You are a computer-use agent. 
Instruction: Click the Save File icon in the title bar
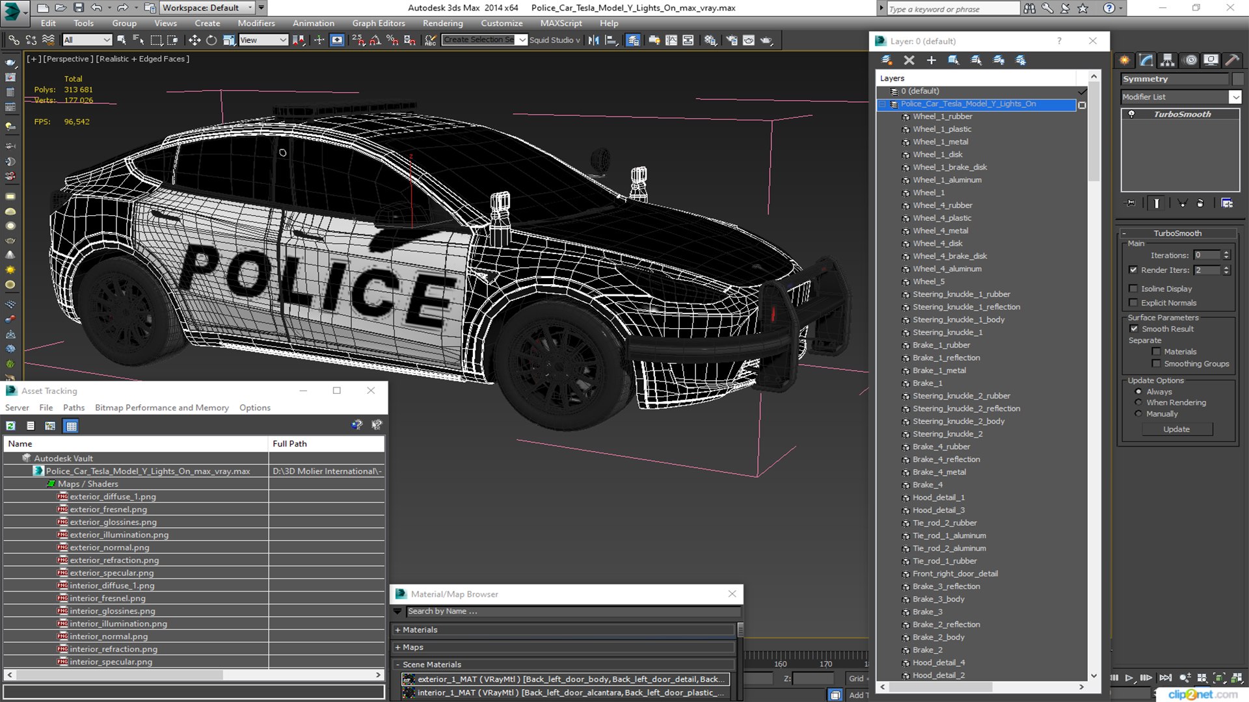point(78,8)
